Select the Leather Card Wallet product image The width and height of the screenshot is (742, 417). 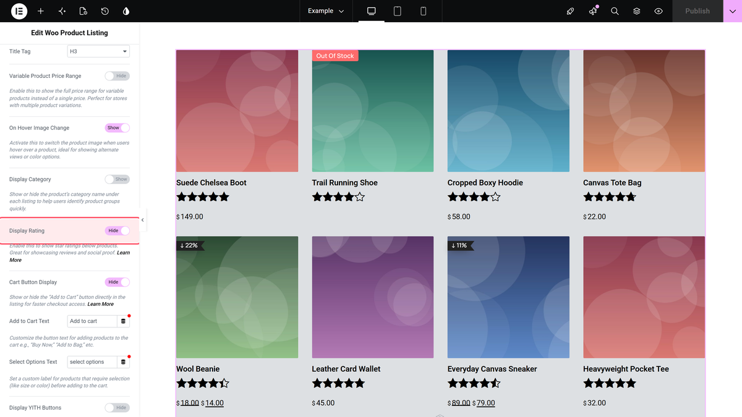373,297
